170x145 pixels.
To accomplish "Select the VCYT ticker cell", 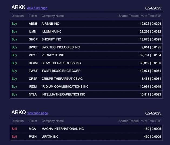I will click(x=33, y=55).
